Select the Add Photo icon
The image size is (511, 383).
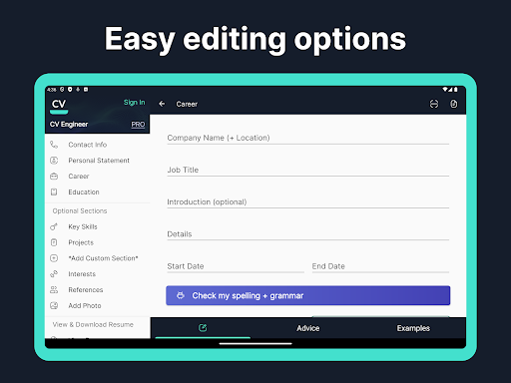54,305
